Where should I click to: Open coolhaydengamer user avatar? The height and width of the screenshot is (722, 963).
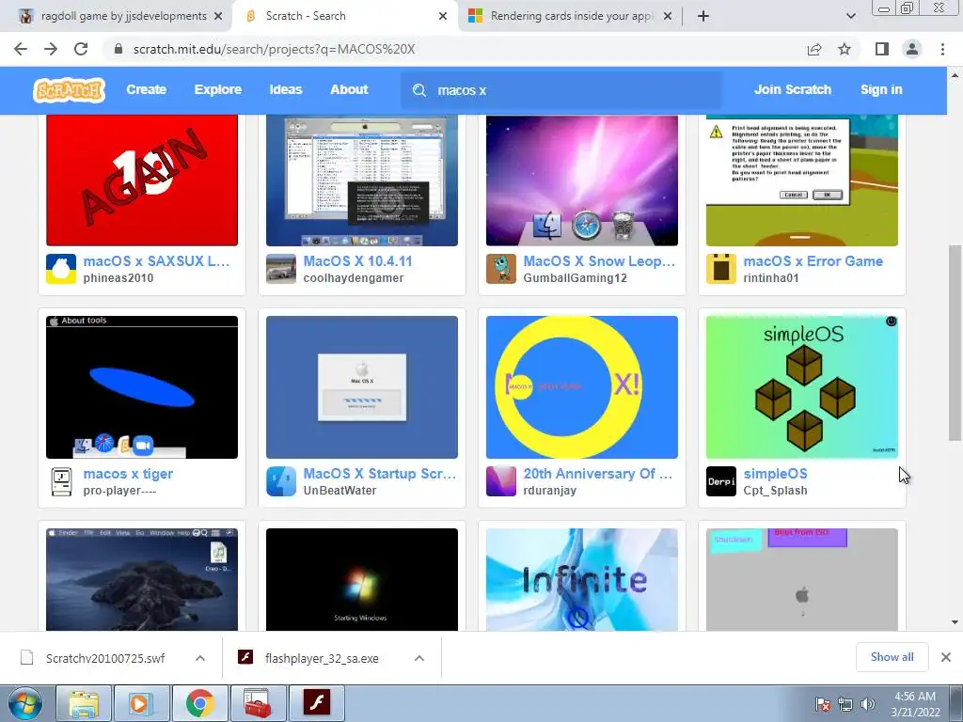pos(281,269)
